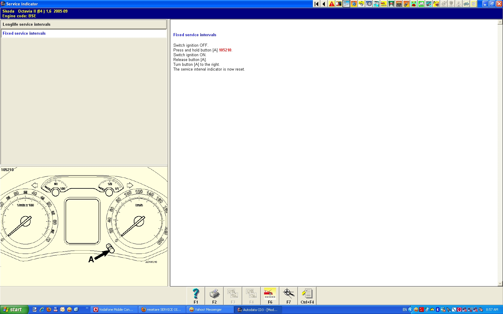Screen dimensions: 503x314
Task: Click the previous page back arrow icon
Action: click(x=324, y=4)
